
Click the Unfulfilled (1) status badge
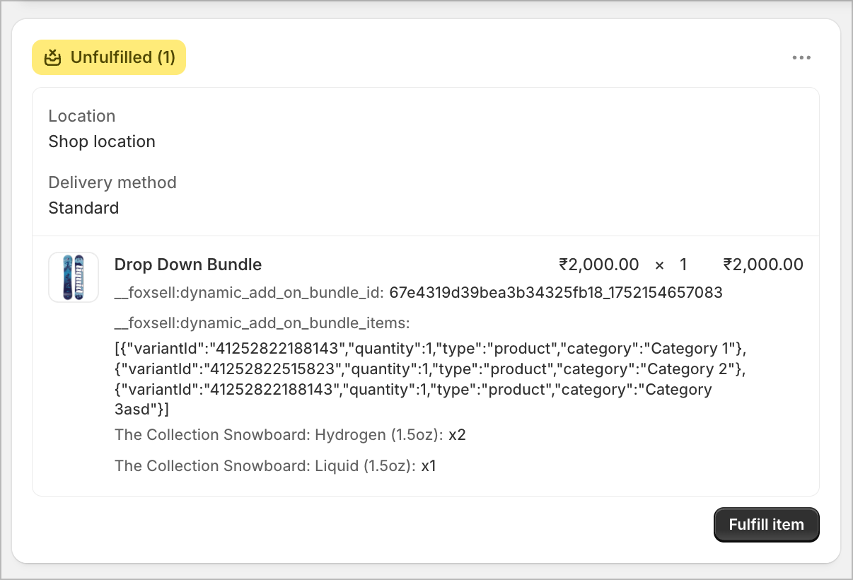pos(109,57)
